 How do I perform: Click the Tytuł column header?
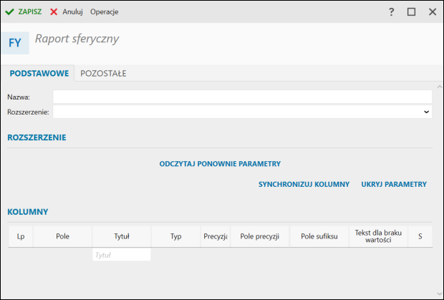[x=122, y=236]
